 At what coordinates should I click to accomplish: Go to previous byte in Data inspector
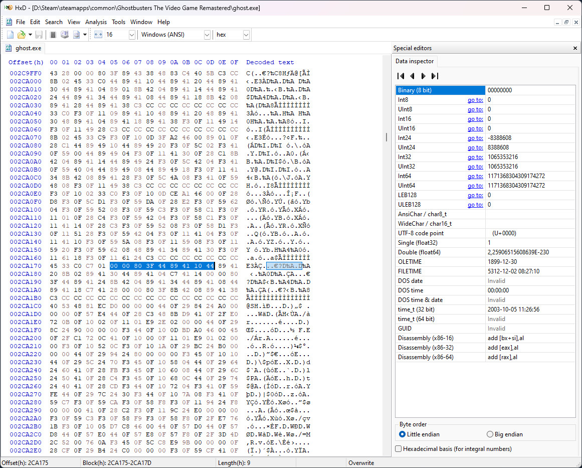(412, 76)
